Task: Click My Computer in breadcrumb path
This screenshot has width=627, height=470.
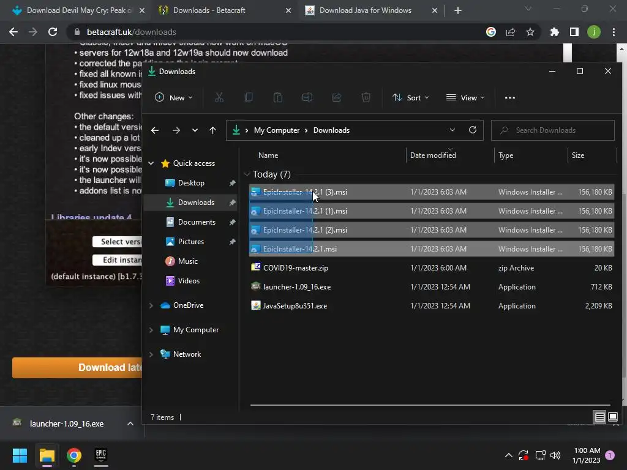Action: coord(277,130)
